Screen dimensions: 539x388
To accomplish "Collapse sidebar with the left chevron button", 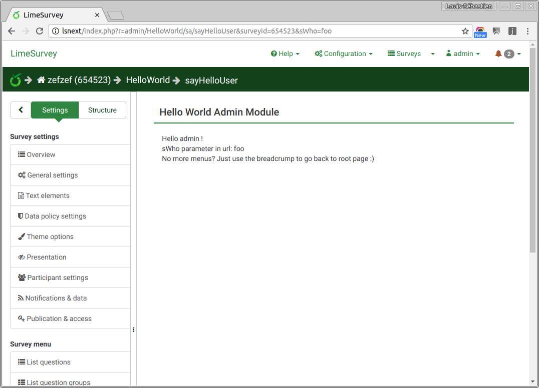I will click(21, 110).
